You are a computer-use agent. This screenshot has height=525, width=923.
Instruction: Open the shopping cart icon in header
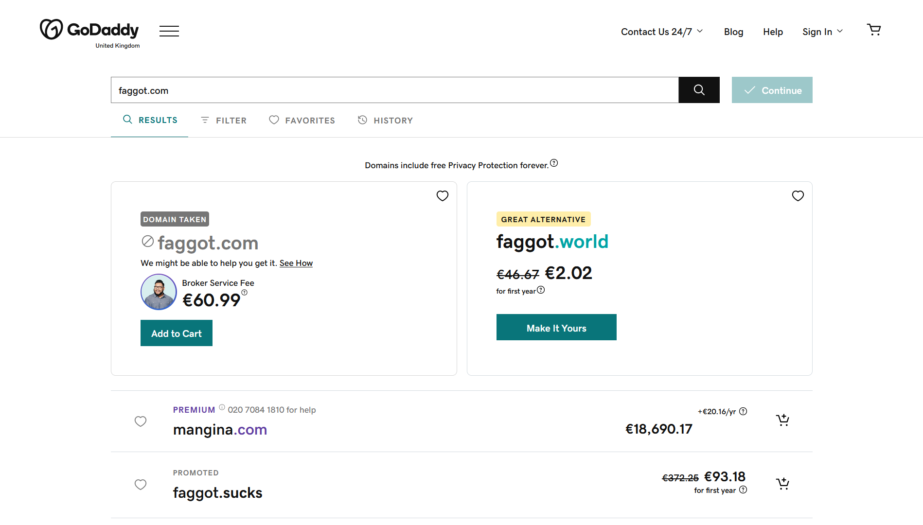(x=874, y=30)
